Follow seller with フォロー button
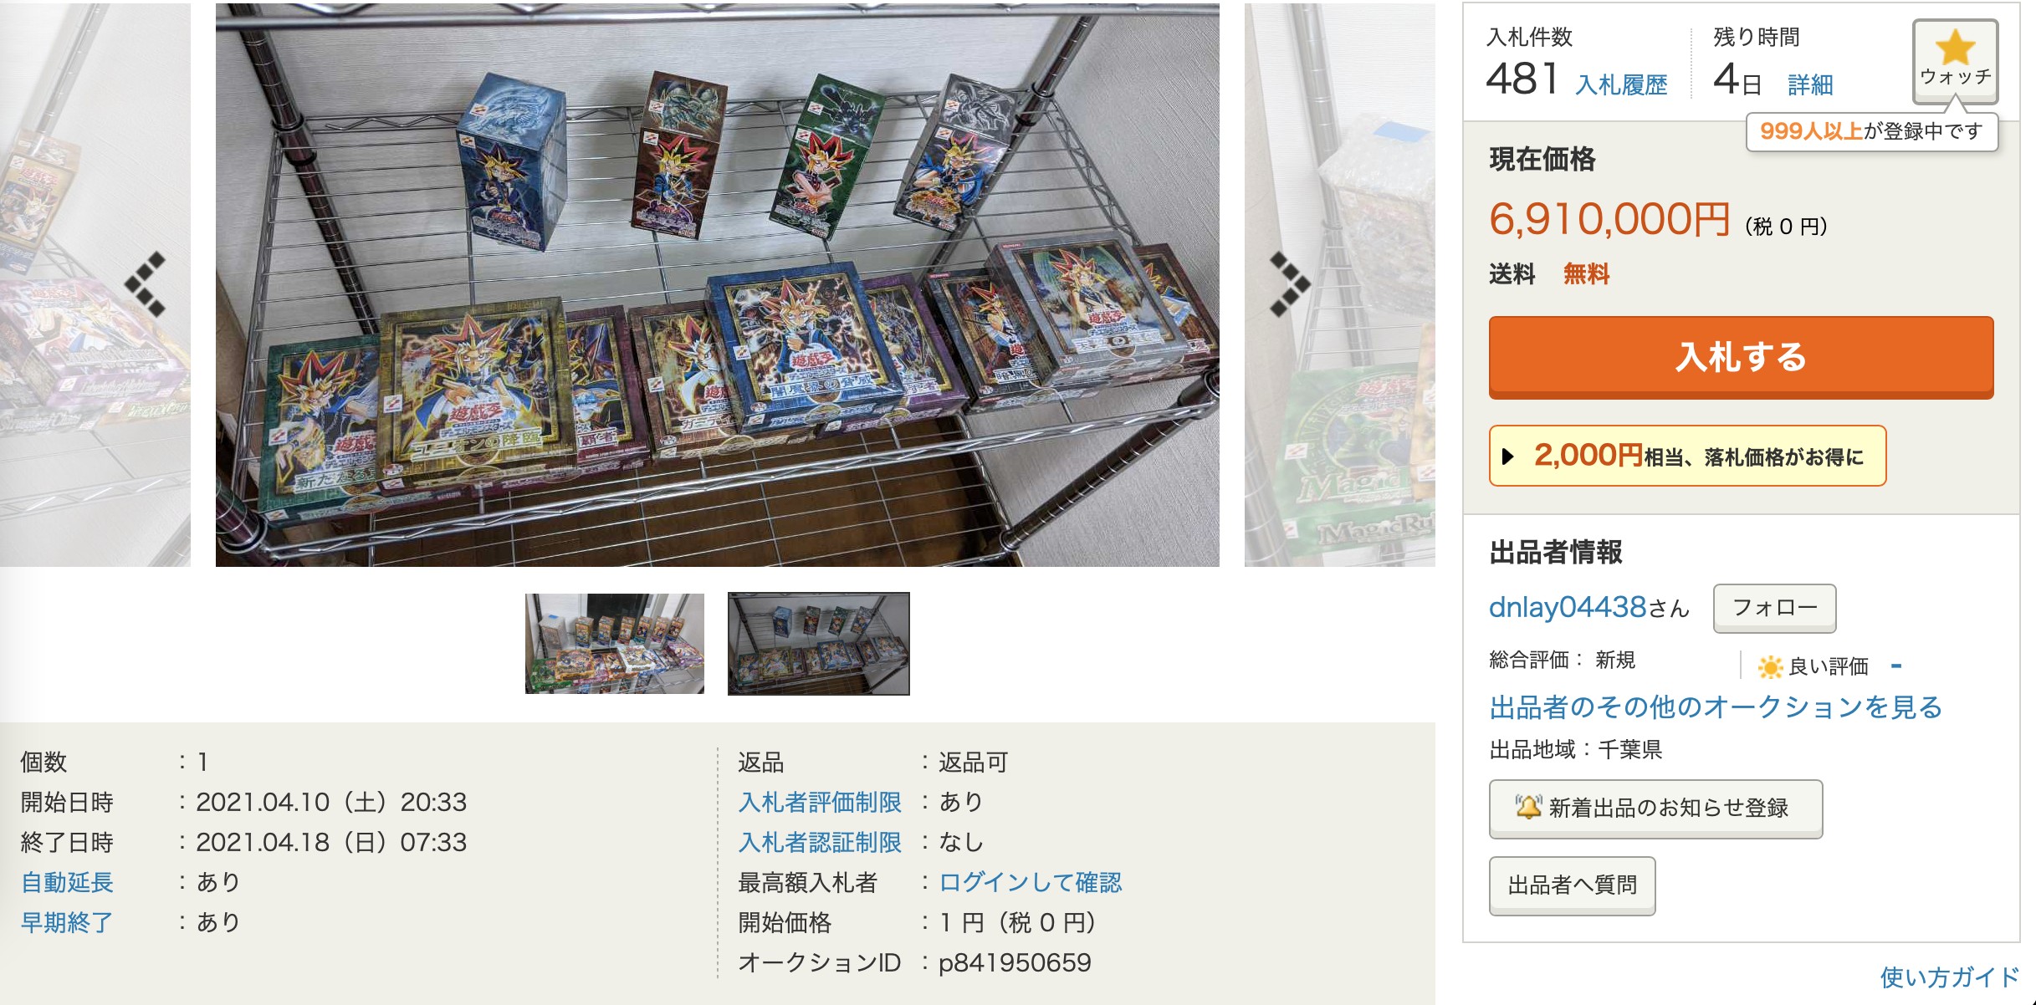 pyautogui.click(x=1774, y=608)
